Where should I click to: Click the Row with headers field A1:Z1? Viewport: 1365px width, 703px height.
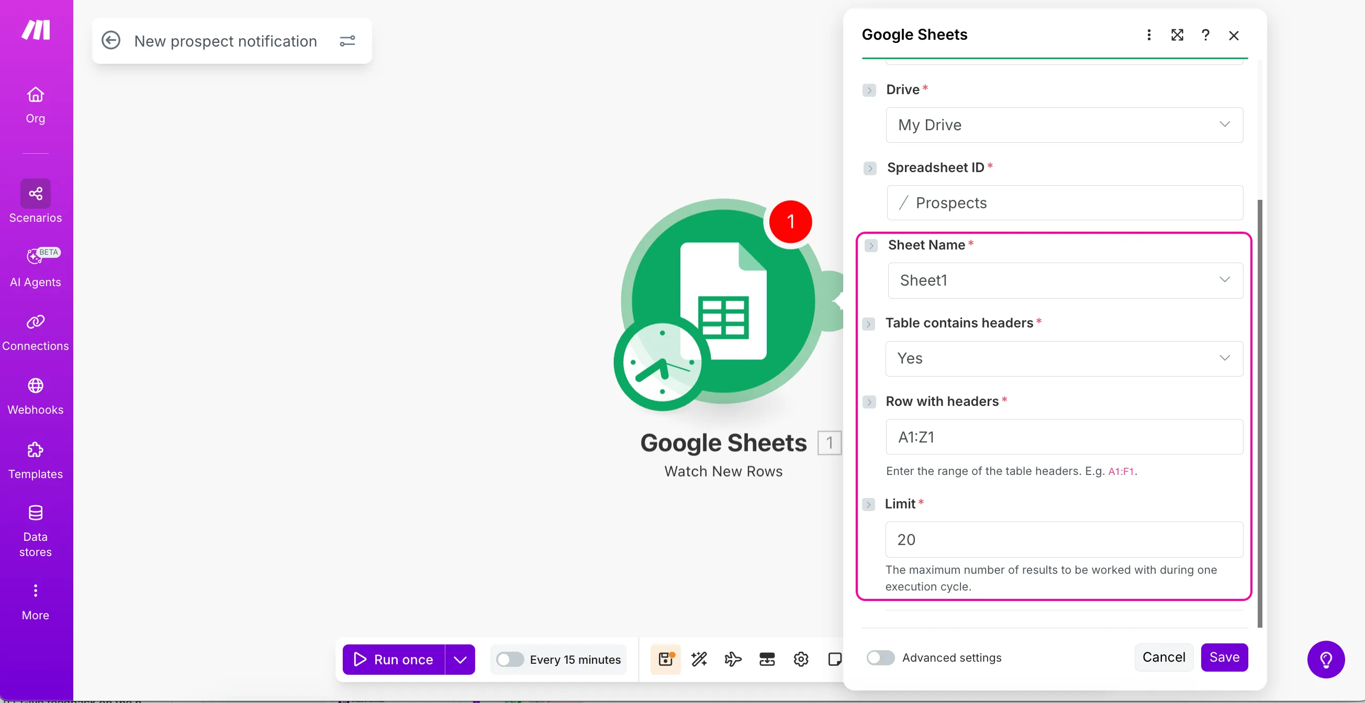point(1064,437)
